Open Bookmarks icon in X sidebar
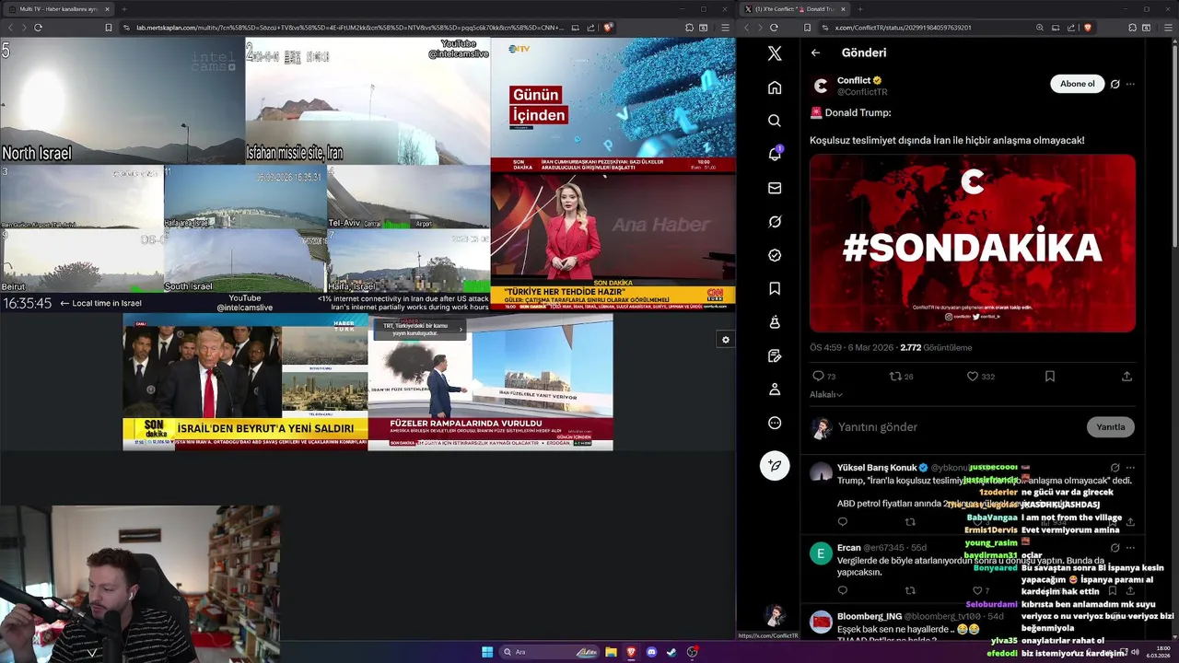The width and height of the screenshot is (1179, 663). [x=775, y=289]
